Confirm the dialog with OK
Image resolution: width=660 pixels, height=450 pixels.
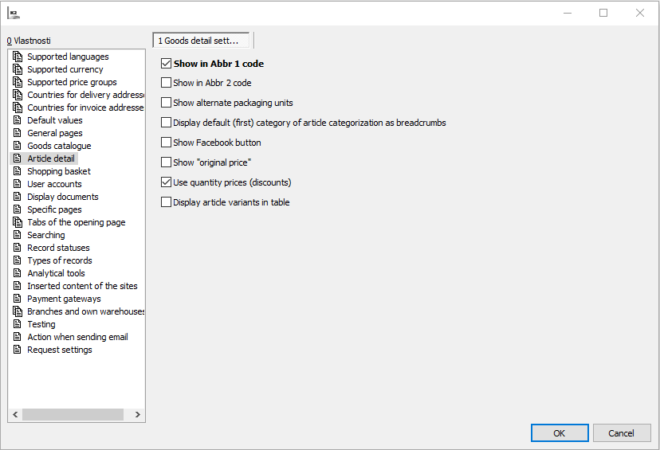[560, 432]
